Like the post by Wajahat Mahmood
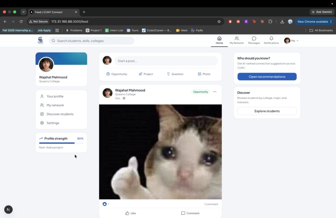Image resolution: width=336 pixels, height=218 pixels. point(130,213)
